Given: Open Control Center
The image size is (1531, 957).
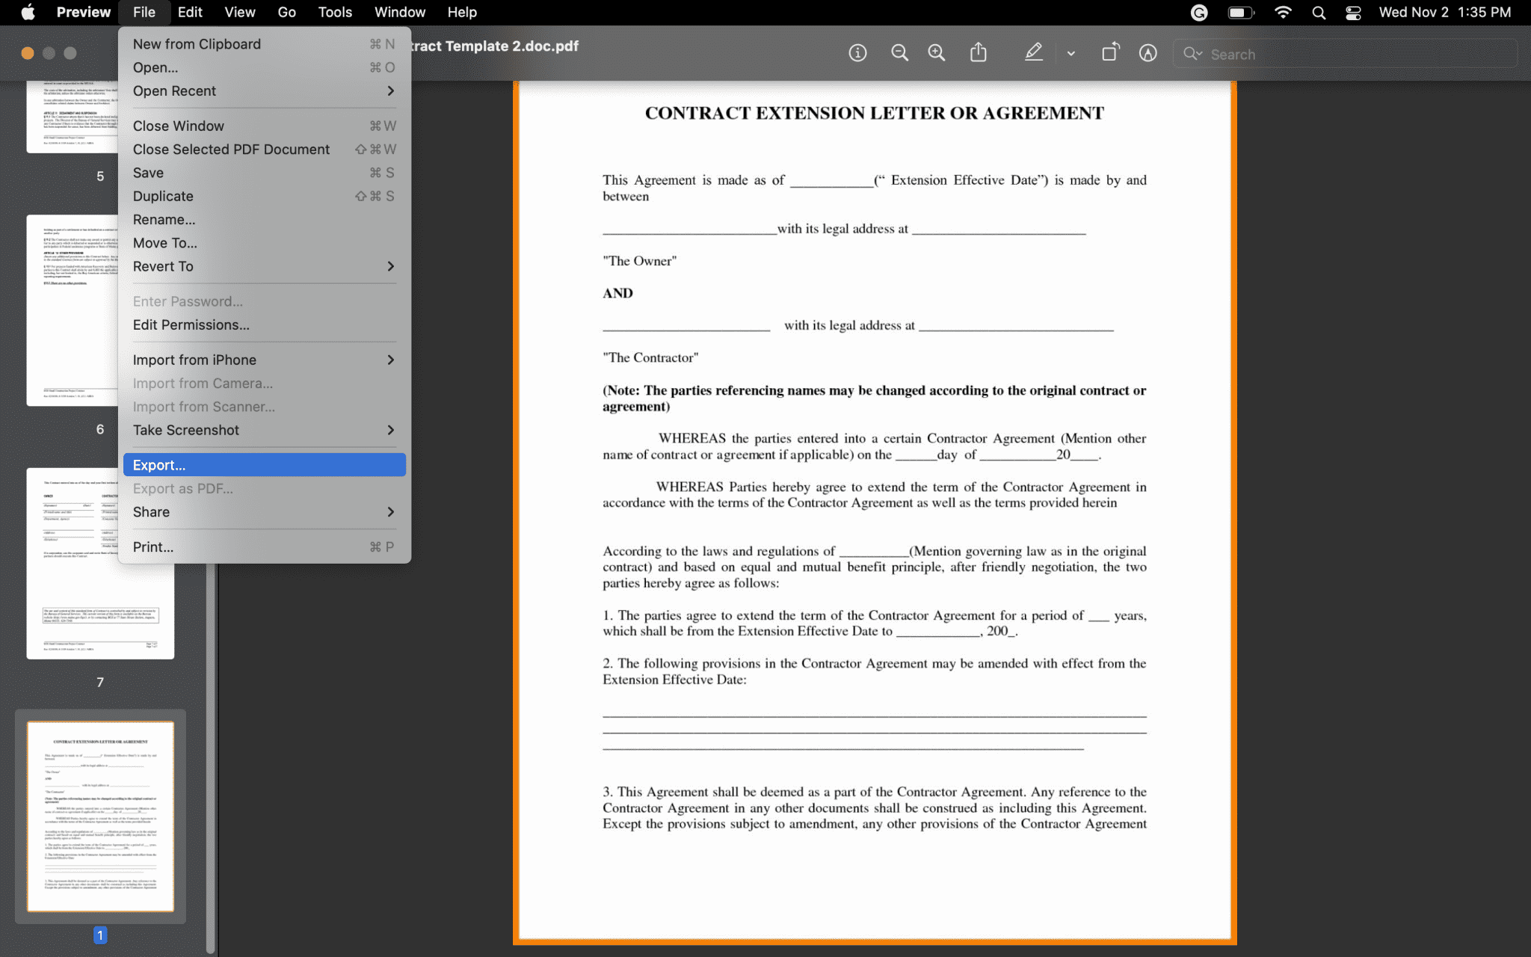Looking at the screenshot, I should coord(1352,12).
